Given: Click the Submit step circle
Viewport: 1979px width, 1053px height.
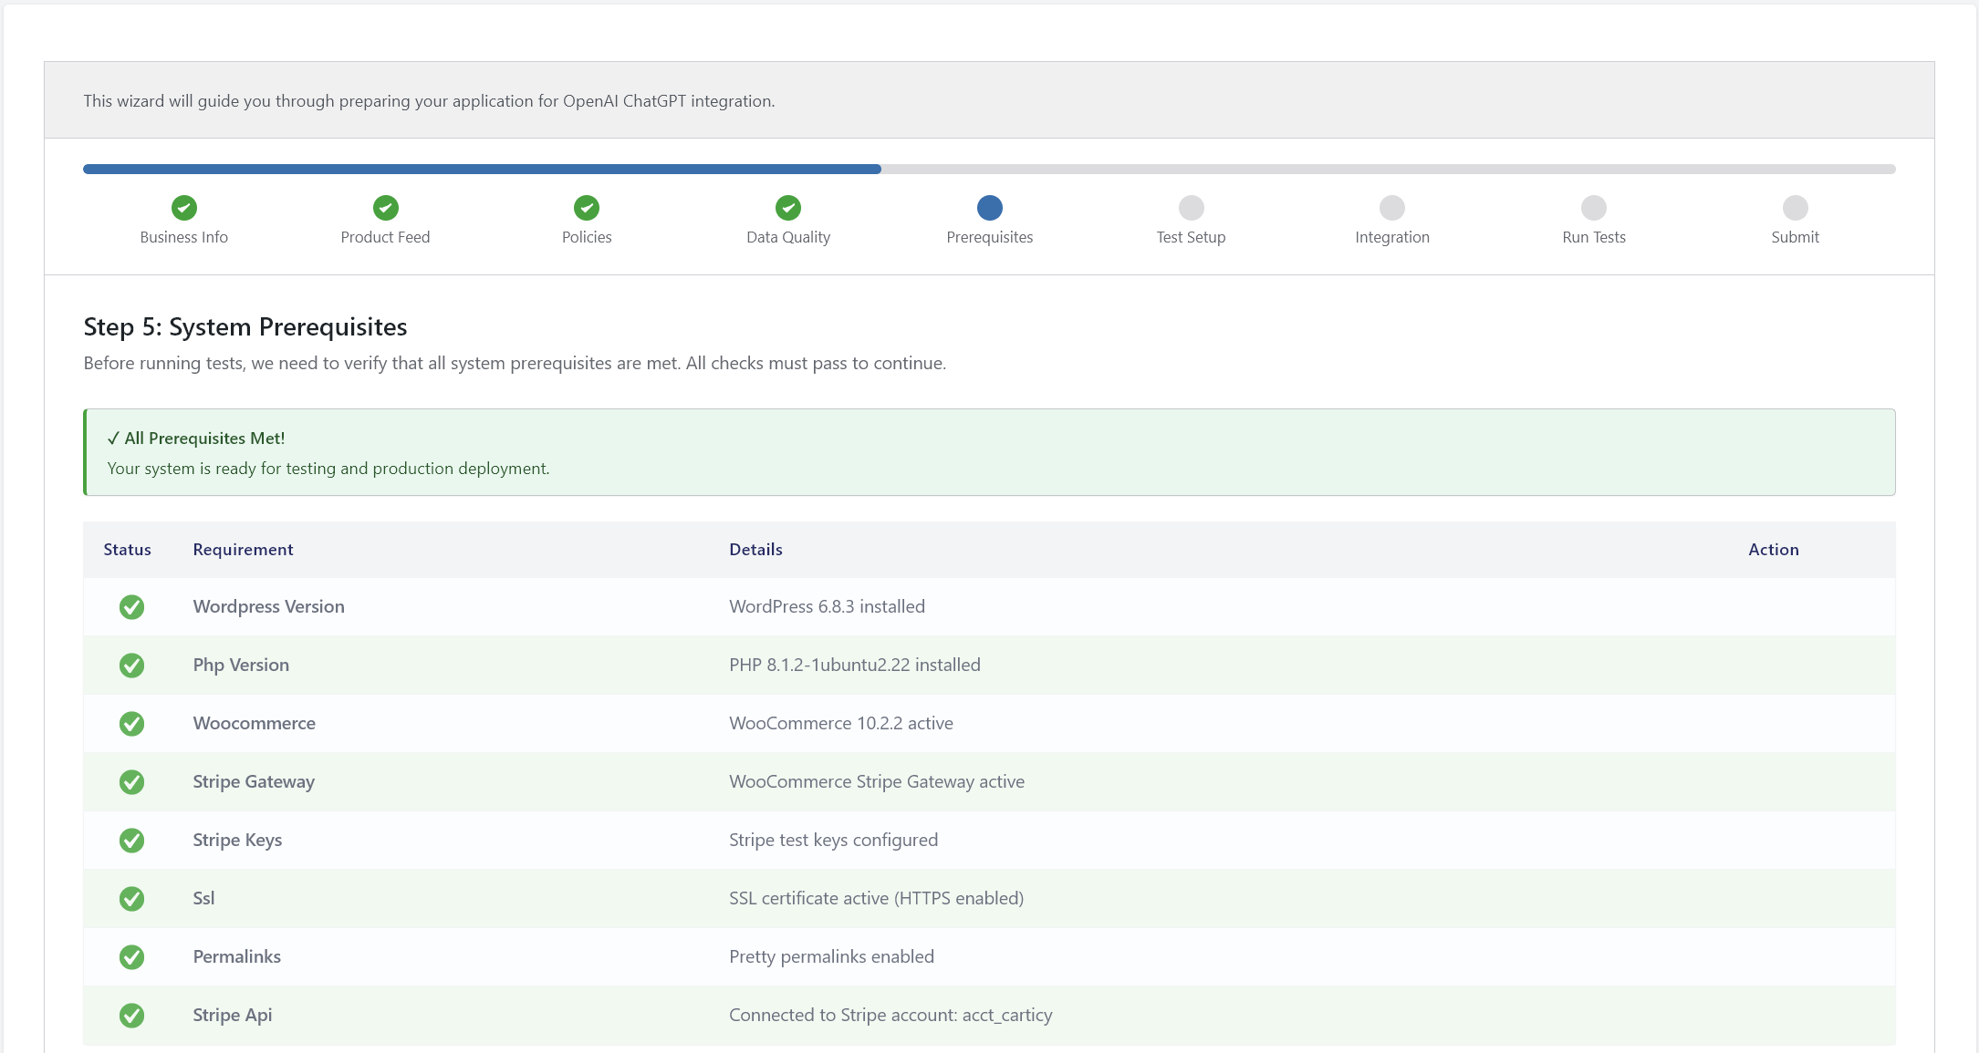Looking at the screenshot, I should coord(1795,208).
